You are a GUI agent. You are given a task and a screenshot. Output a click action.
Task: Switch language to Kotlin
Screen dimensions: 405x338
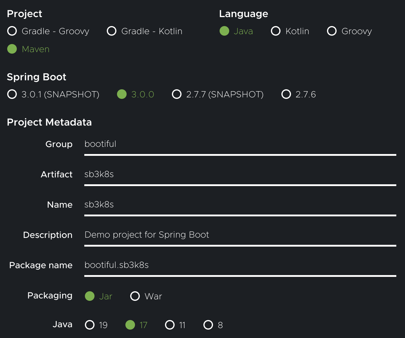coord(276,31)
